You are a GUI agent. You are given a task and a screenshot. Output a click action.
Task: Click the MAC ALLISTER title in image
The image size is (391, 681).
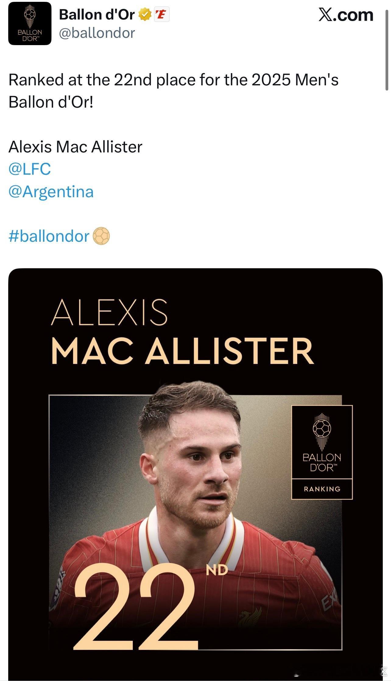pyautogui.click(x=183, y=351)
